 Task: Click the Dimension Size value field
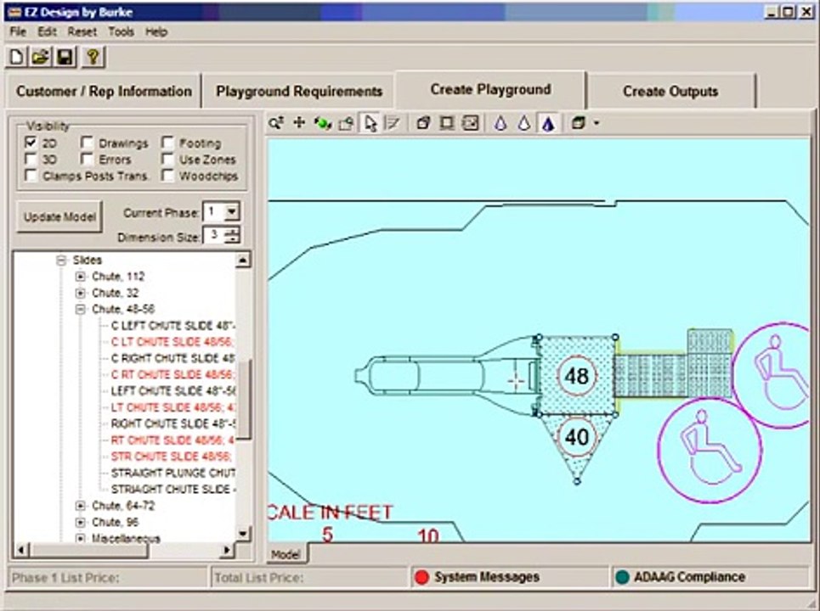coord(214,235)
